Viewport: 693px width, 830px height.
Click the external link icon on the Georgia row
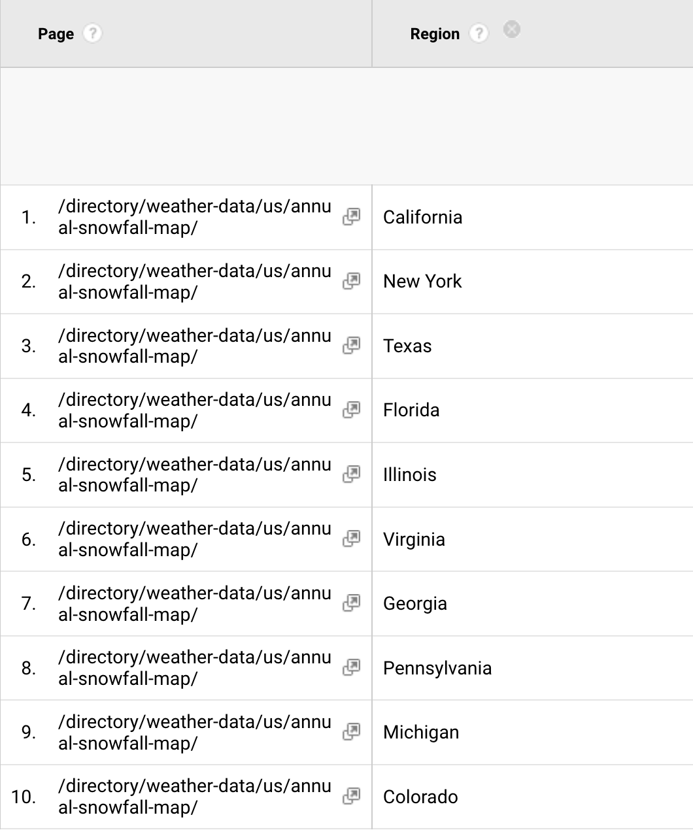point(352,603)
